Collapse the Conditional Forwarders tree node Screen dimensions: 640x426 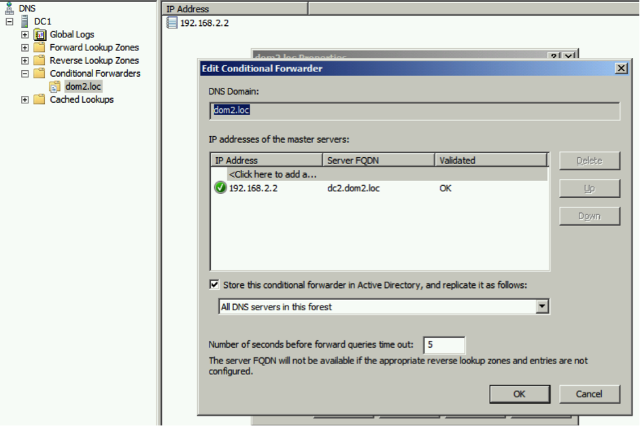point(25,73)
